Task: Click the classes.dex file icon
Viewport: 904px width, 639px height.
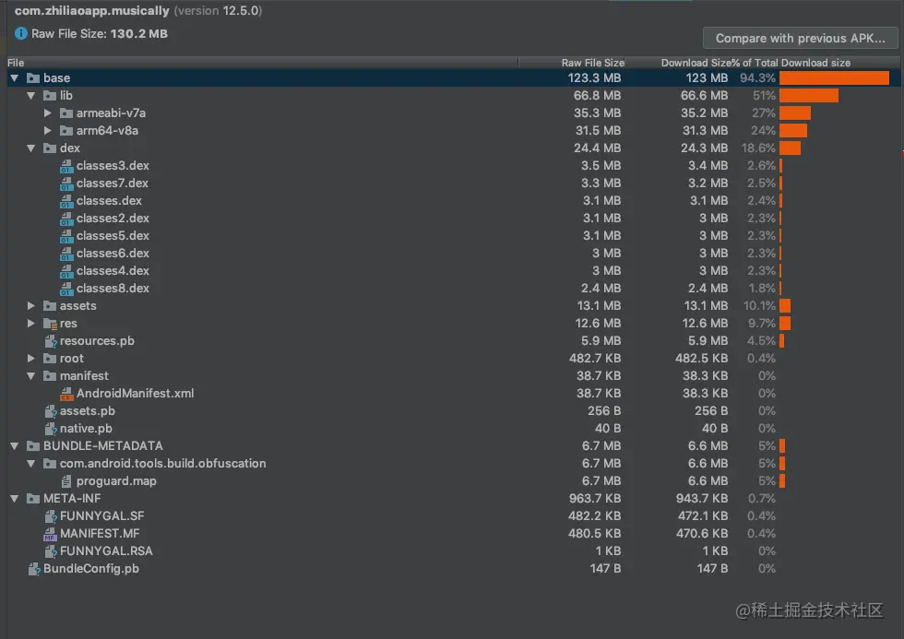Action: coord(66,201)
